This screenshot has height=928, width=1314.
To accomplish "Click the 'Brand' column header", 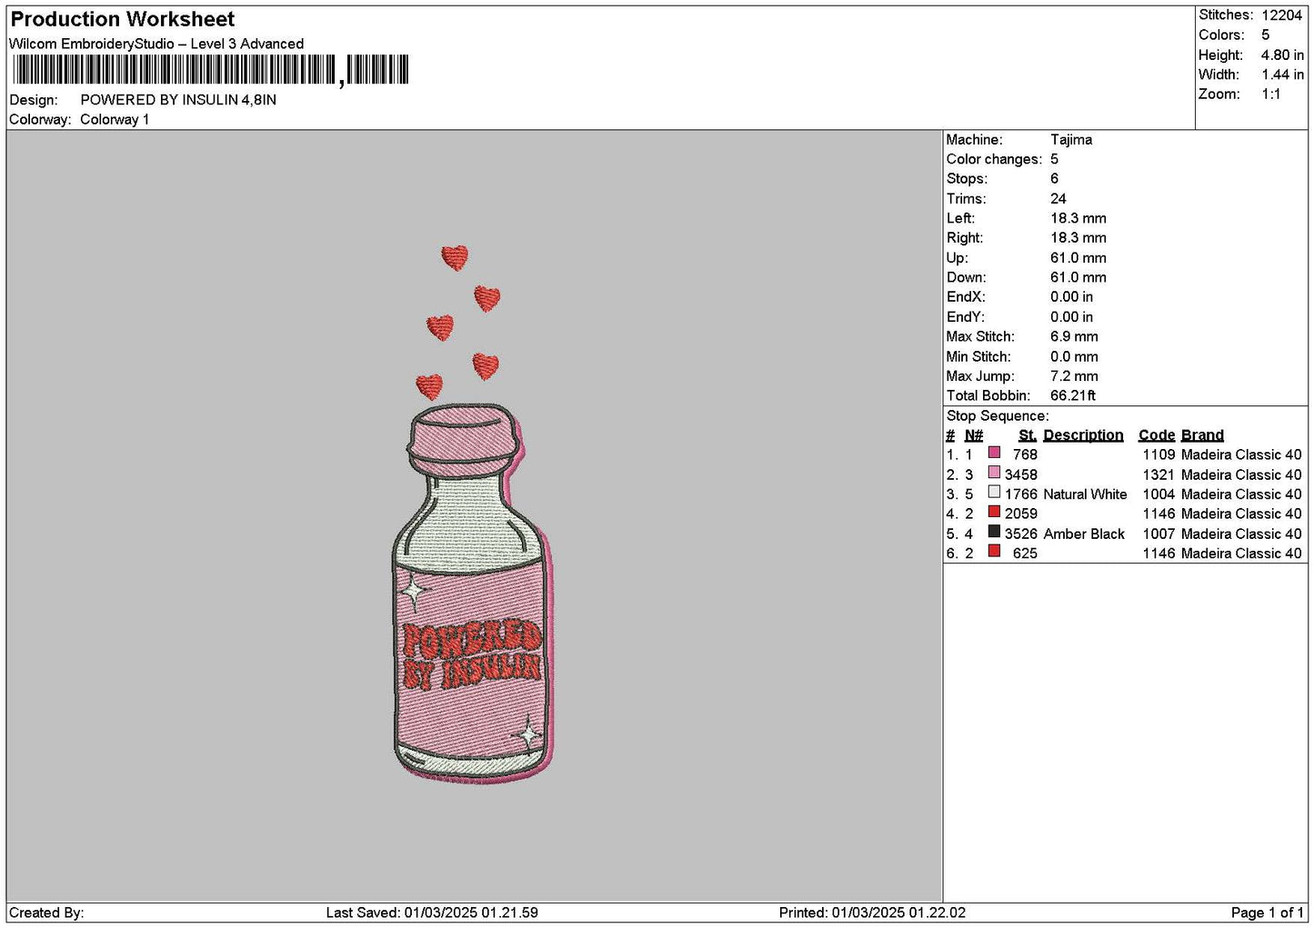I will coord(1202,435).
